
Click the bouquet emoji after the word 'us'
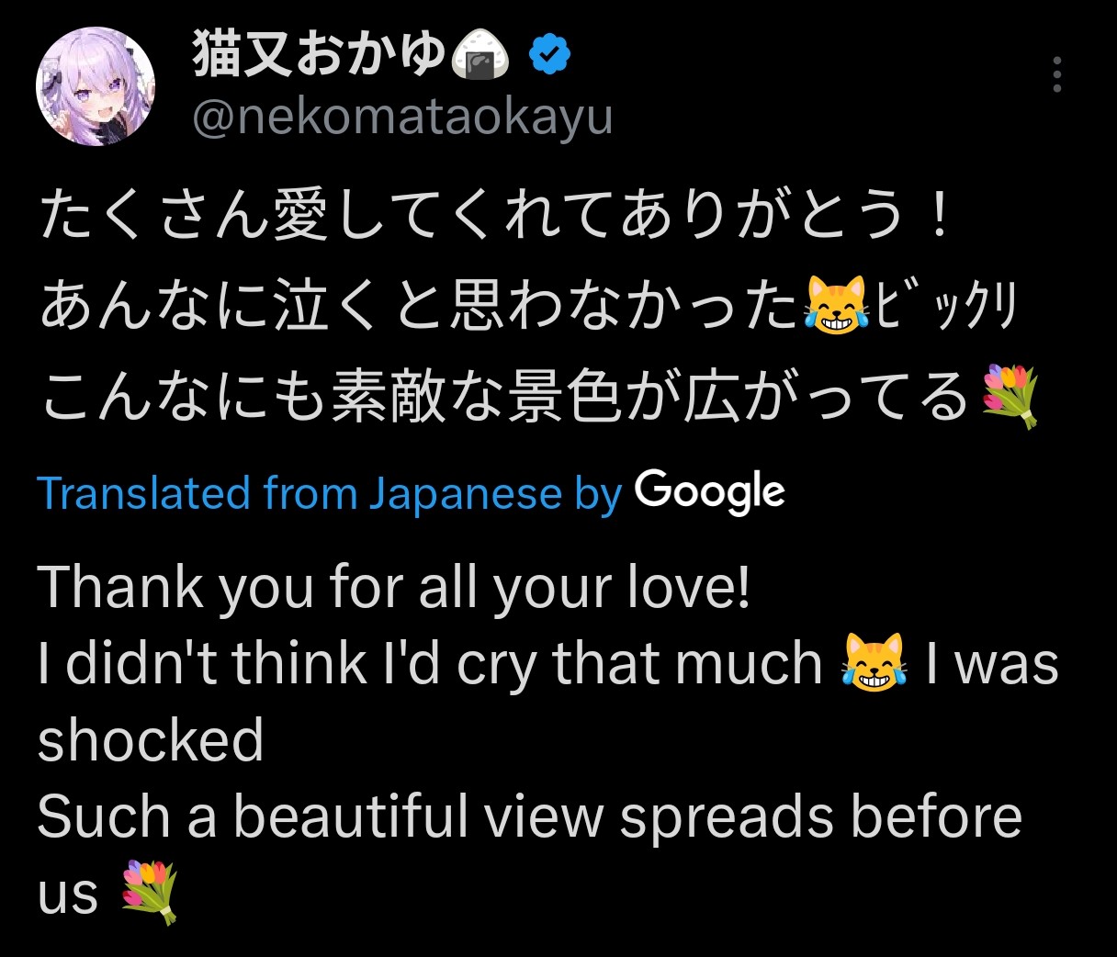tap(151, 893)
